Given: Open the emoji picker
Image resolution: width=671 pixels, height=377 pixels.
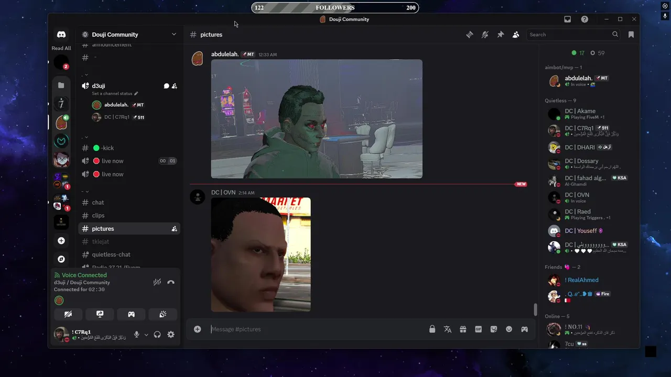Looking at the screenshot, I should click(509, 329).
